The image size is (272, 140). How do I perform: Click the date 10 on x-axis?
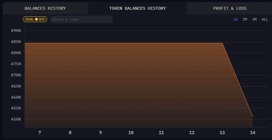(131, 133)
